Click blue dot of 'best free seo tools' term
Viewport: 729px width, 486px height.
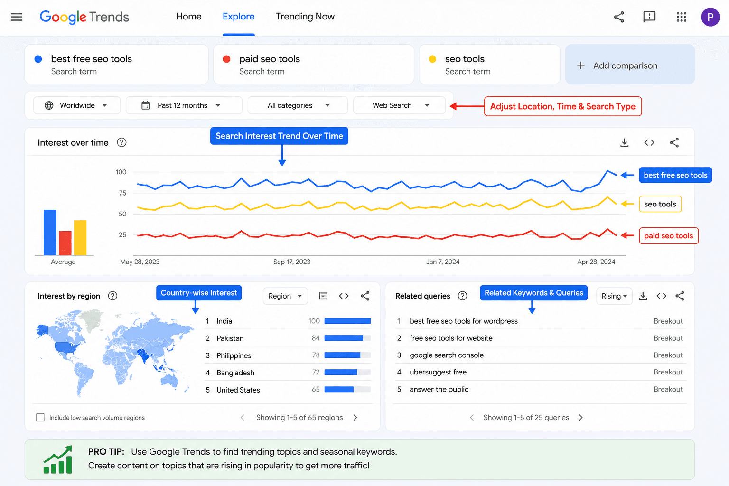(x=38, y=59)
